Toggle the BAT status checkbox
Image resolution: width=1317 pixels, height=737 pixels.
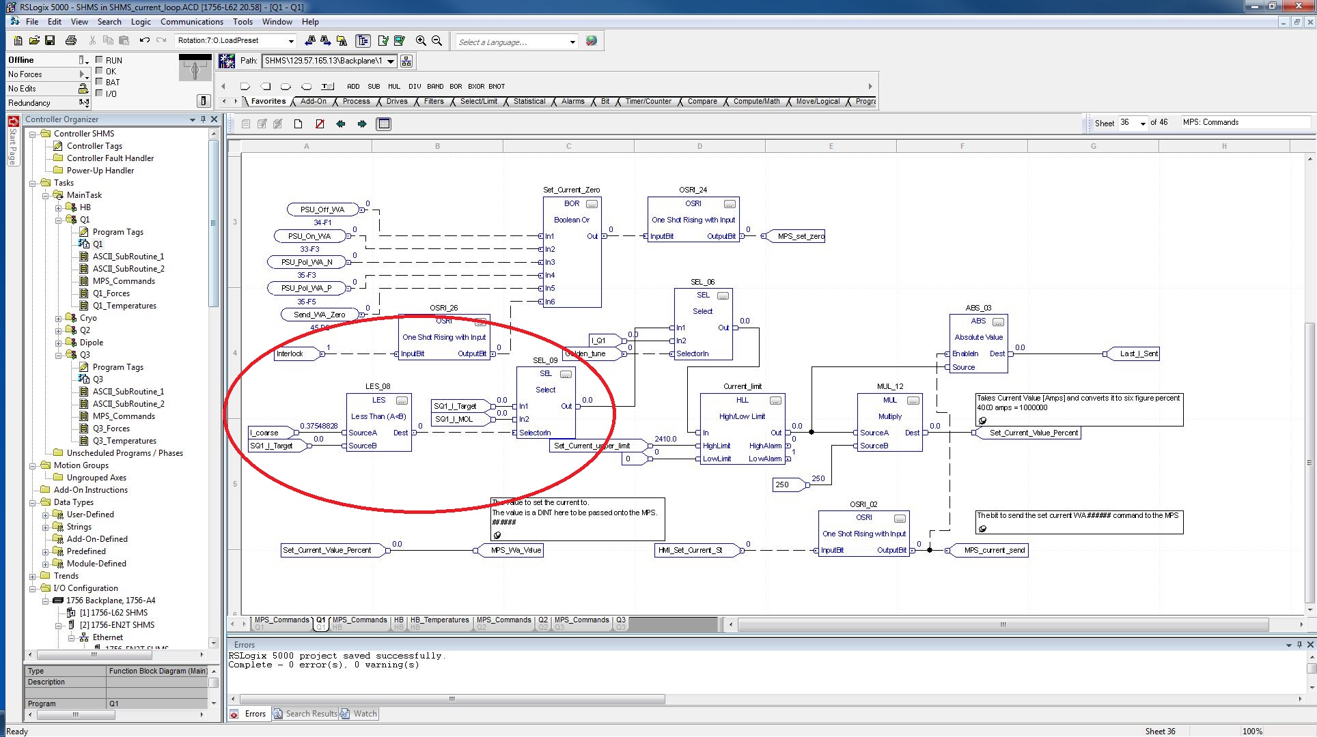[x=99, y=82]
